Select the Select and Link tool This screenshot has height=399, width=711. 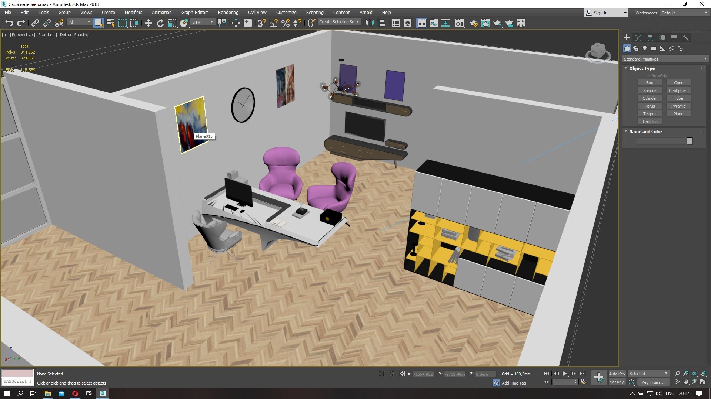[x=35, y=23]
